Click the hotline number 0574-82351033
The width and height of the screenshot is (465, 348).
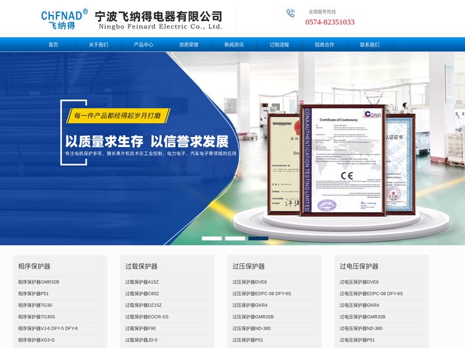click(x=330, y=22)
